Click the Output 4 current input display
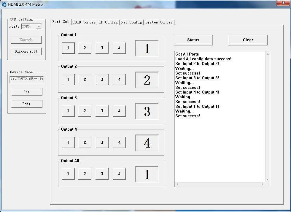This screenshot has height=212, width=291. (x=147, y=143)
